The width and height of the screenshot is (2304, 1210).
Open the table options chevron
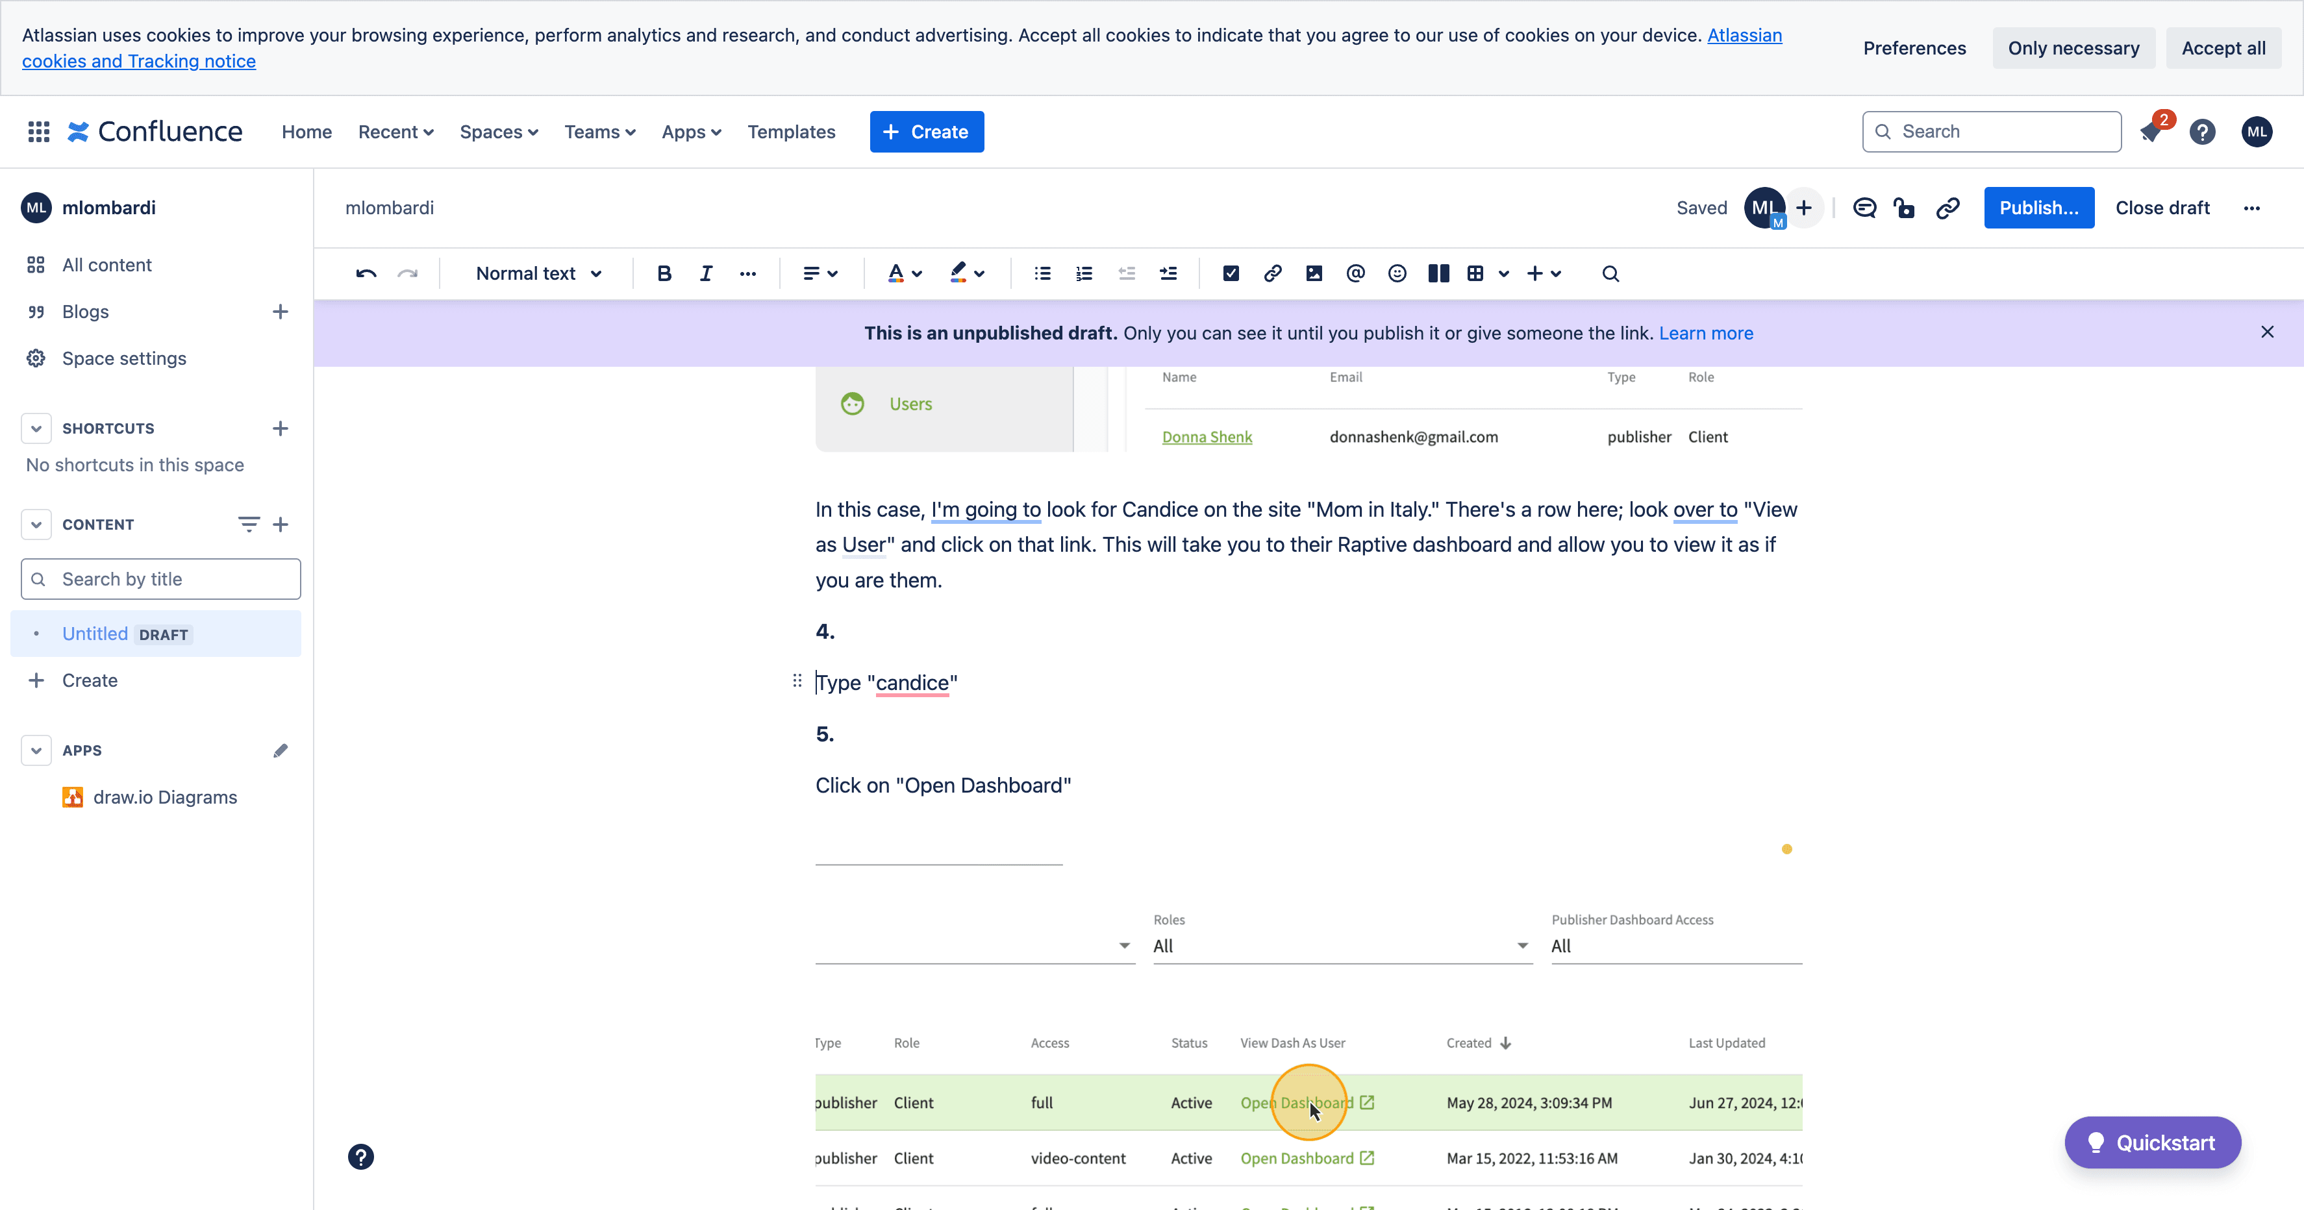pyautogui.click(x=1503, y=274)
